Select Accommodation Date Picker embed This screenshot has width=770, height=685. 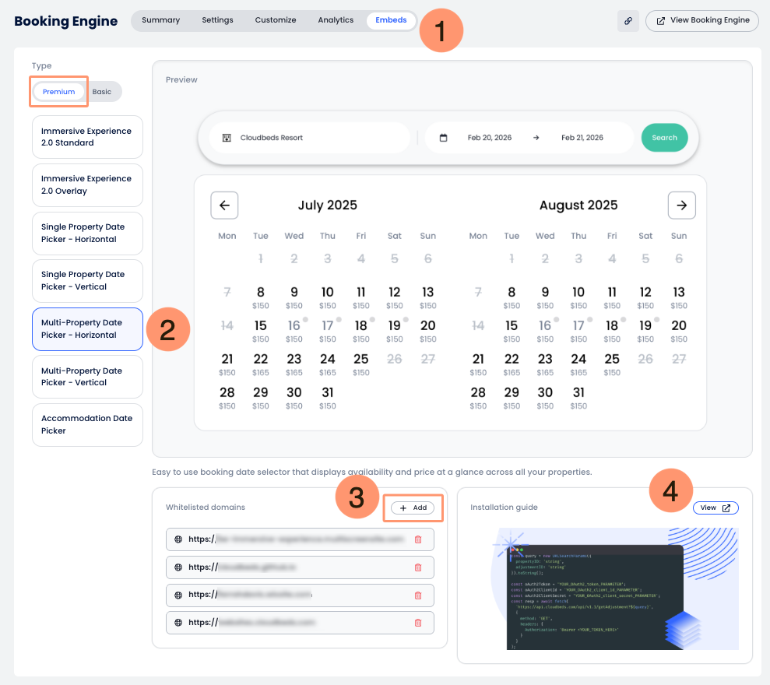87,424
